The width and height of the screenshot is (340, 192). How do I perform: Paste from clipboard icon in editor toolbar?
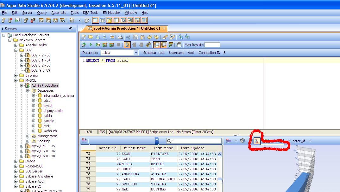pyautogui.click(x=142, y=37)
